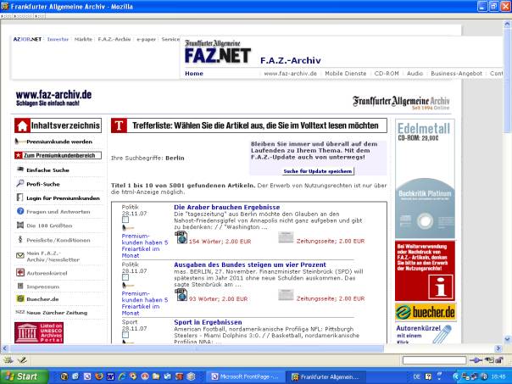Click Zeitungsseite; 2.00 EUR for Ausgaben des Bundes
Viewport: 512px width, 384px height.
tap(331, 298)
